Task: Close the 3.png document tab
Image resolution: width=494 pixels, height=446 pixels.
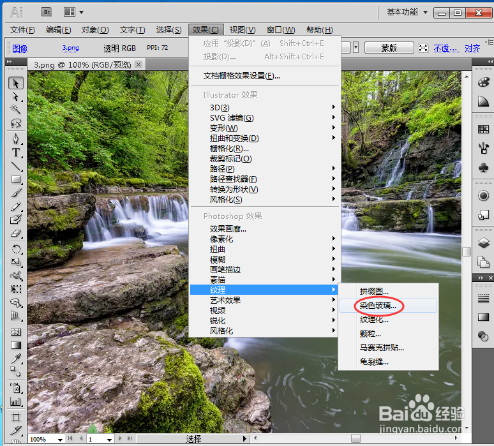Action: coord(138,64)
